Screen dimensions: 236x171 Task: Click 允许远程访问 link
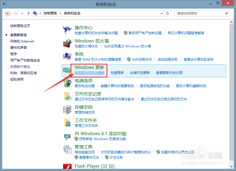pos(142,60)
